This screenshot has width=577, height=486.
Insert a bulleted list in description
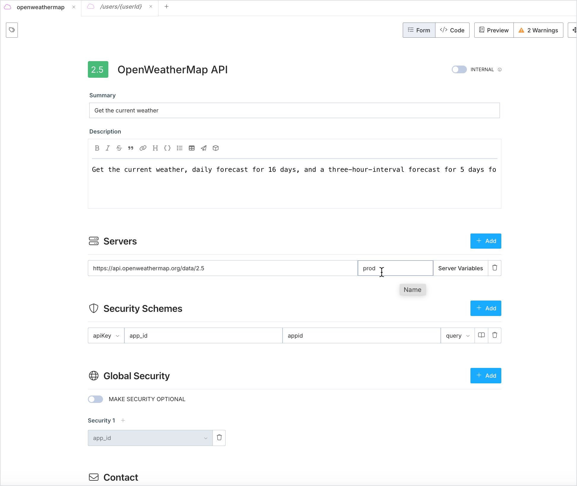tap(180, 148)
